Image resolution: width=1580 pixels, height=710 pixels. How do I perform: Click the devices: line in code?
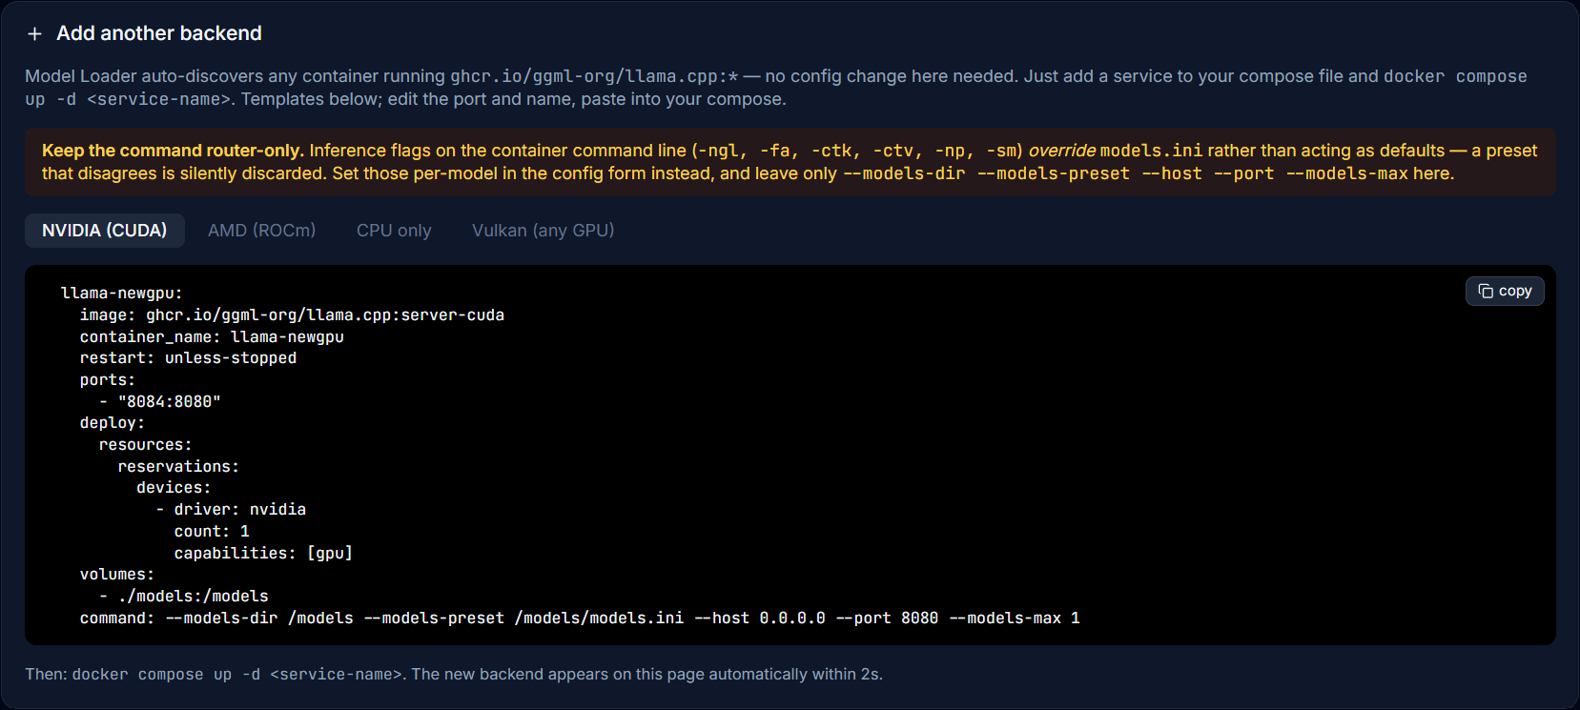tap(174, 488)
